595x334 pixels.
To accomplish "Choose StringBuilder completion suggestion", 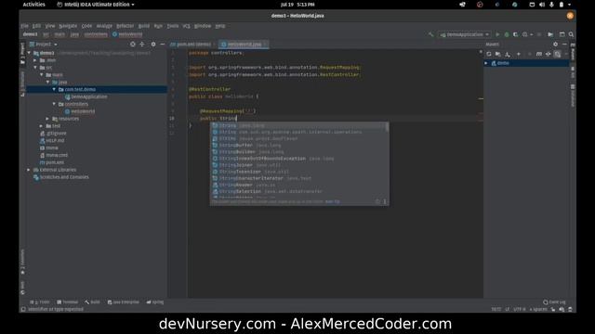I will [x=297, y=152].
